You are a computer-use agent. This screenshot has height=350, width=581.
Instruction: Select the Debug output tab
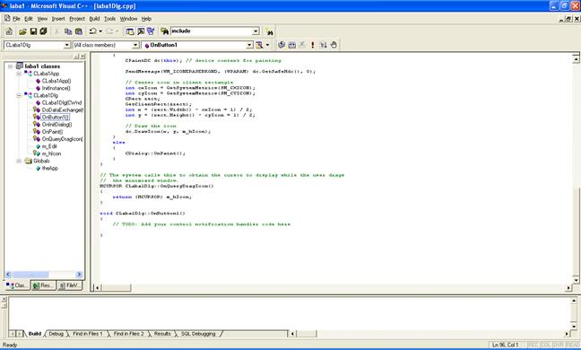tap(56, 334)
